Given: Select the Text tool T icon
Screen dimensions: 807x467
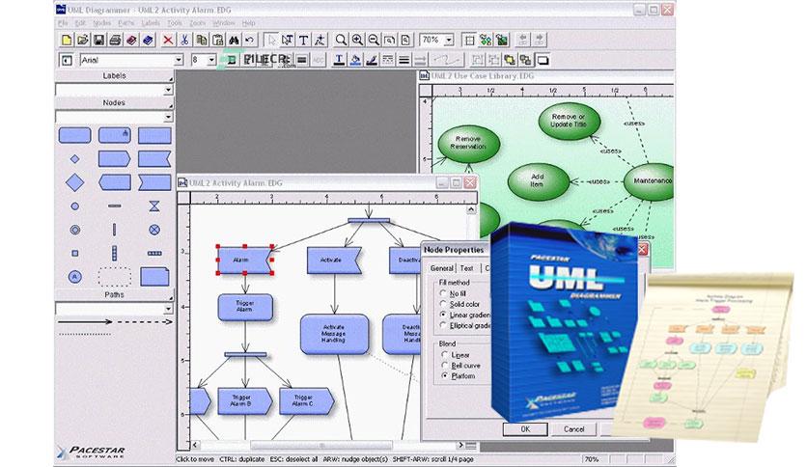Looking at the screenshot, I should (304, 41).
